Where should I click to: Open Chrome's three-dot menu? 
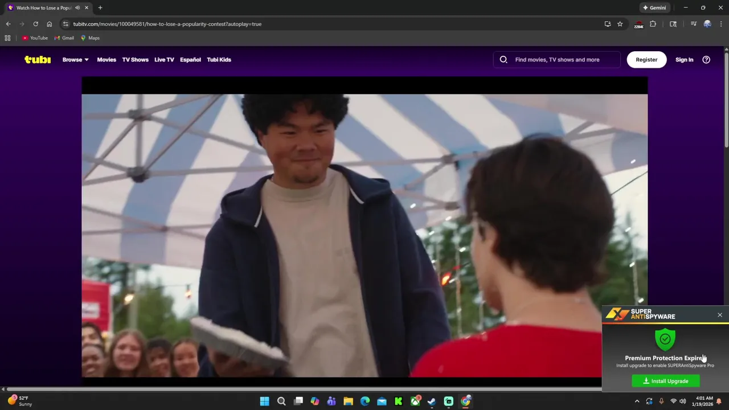[x=720, y=24]
